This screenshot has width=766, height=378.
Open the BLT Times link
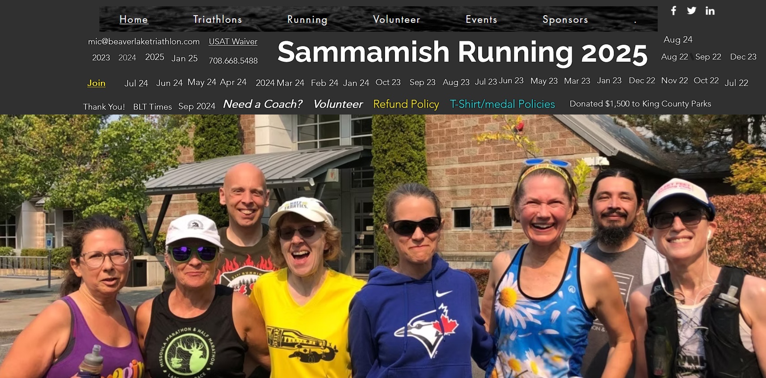[152, 106]
